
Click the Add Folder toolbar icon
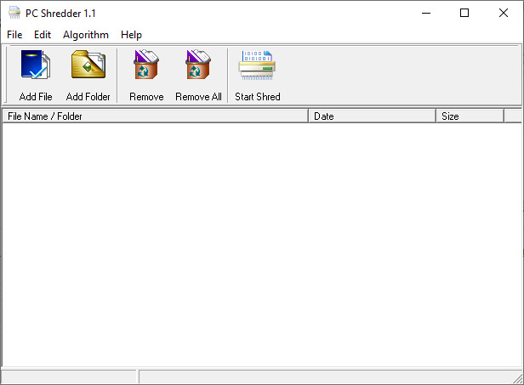88,65
